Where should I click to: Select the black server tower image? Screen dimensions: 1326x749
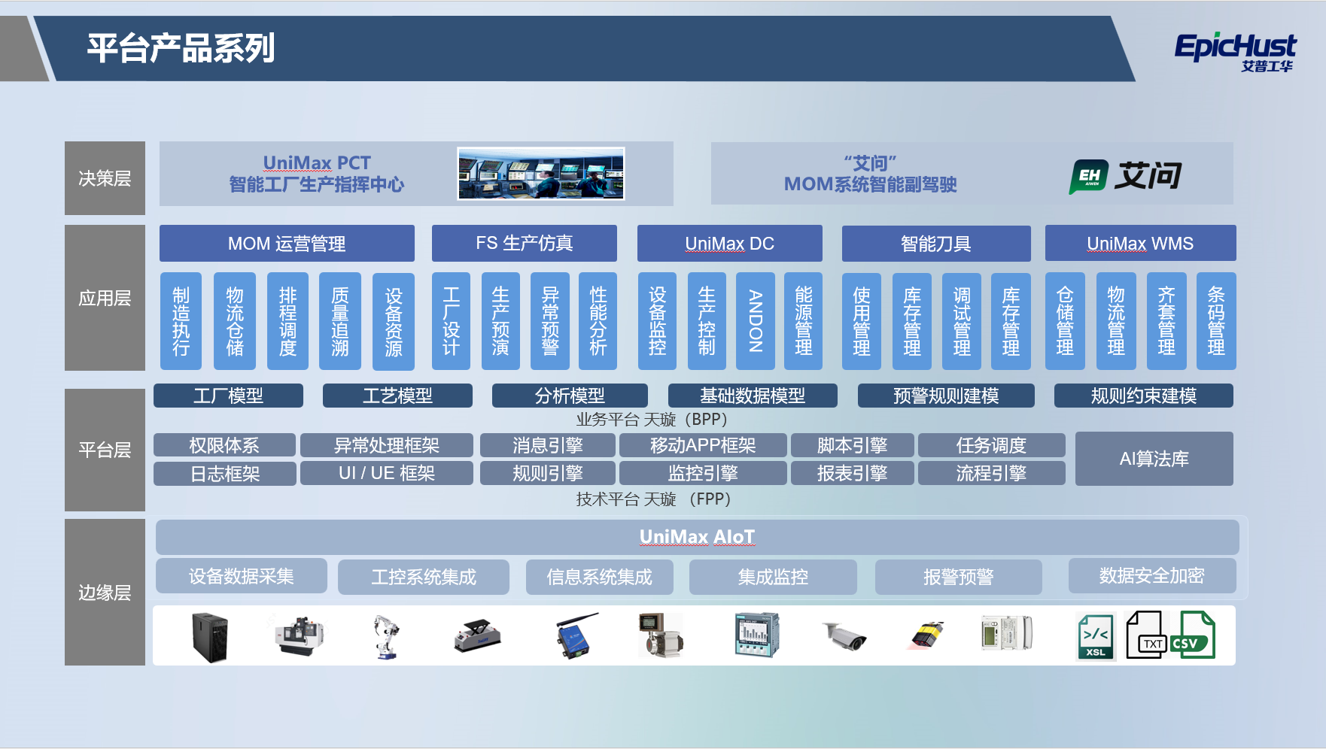point(210,636)
